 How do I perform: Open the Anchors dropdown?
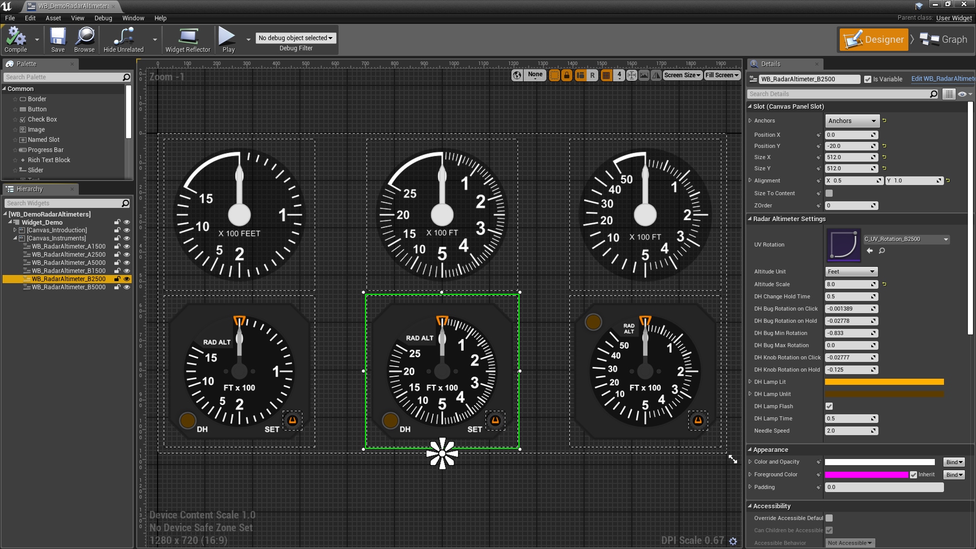pyautogui.click(x=851, y=120)
